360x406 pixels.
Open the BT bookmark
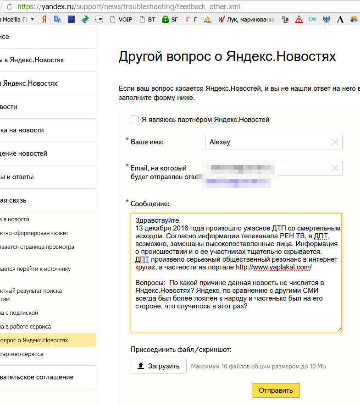(148, 19)
